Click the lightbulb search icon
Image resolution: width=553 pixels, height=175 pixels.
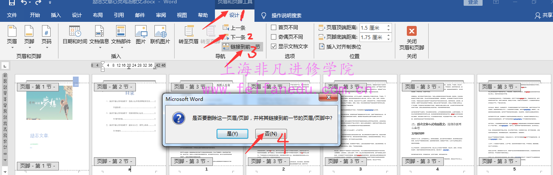pos(264,16)
